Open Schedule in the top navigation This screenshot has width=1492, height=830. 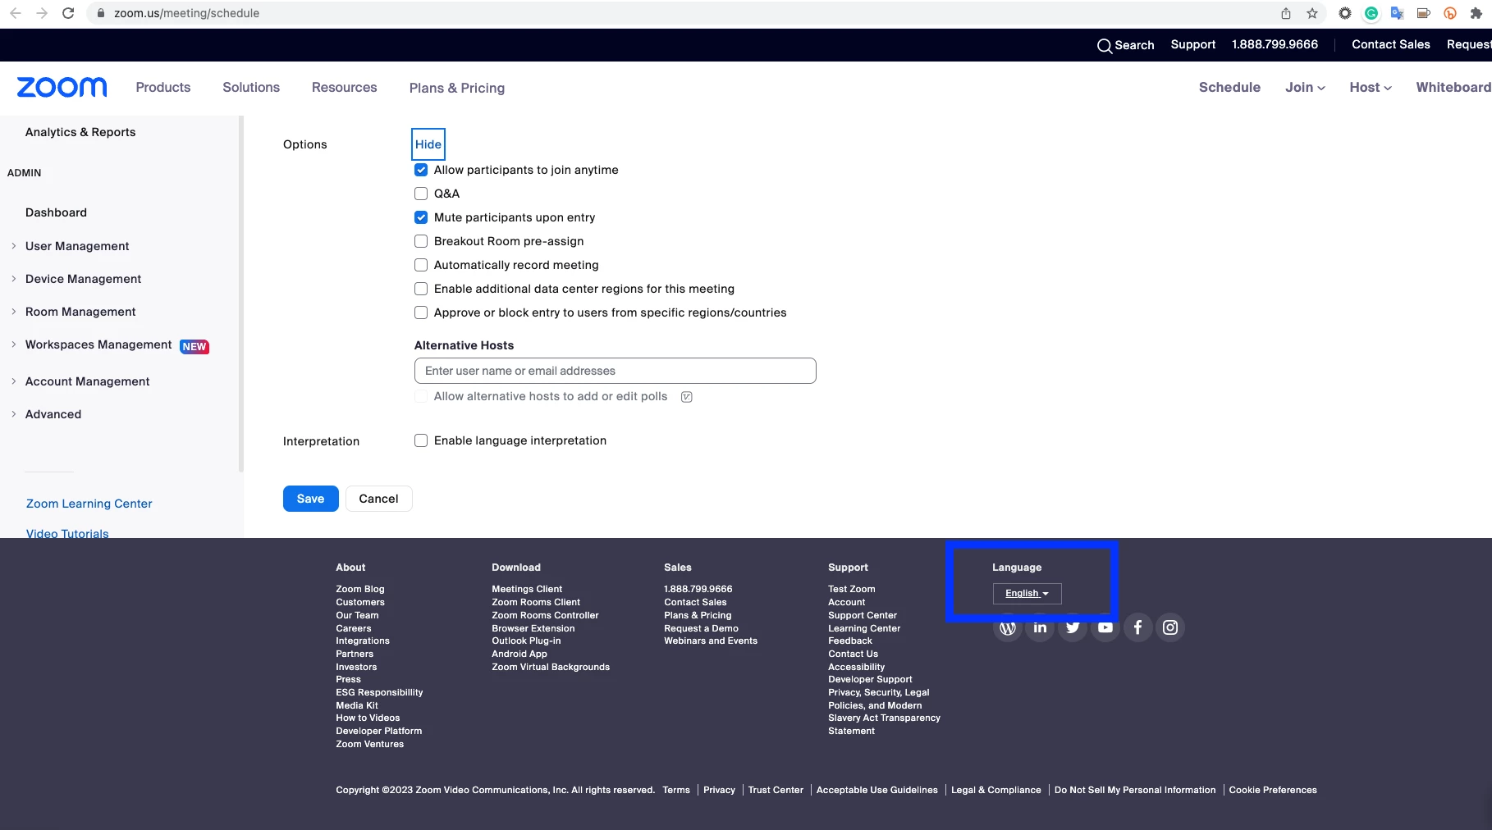click(x=1229, y=87)
